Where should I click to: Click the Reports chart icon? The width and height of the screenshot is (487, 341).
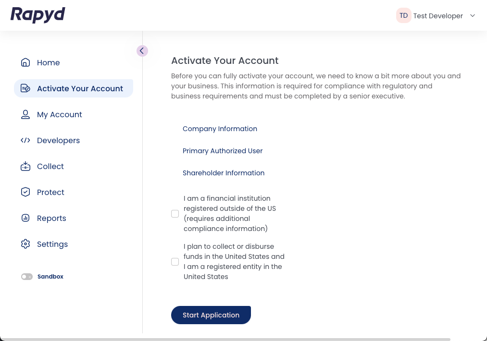coord(25,218)
